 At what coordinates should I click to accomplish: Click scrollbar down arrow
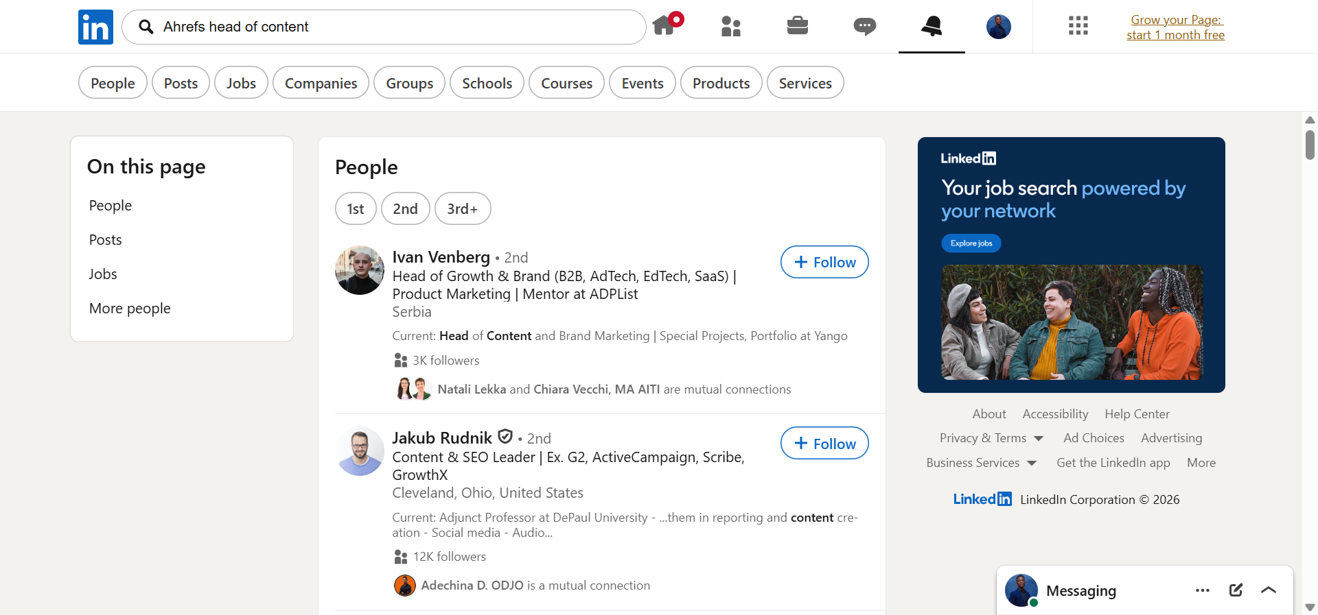1310,607
